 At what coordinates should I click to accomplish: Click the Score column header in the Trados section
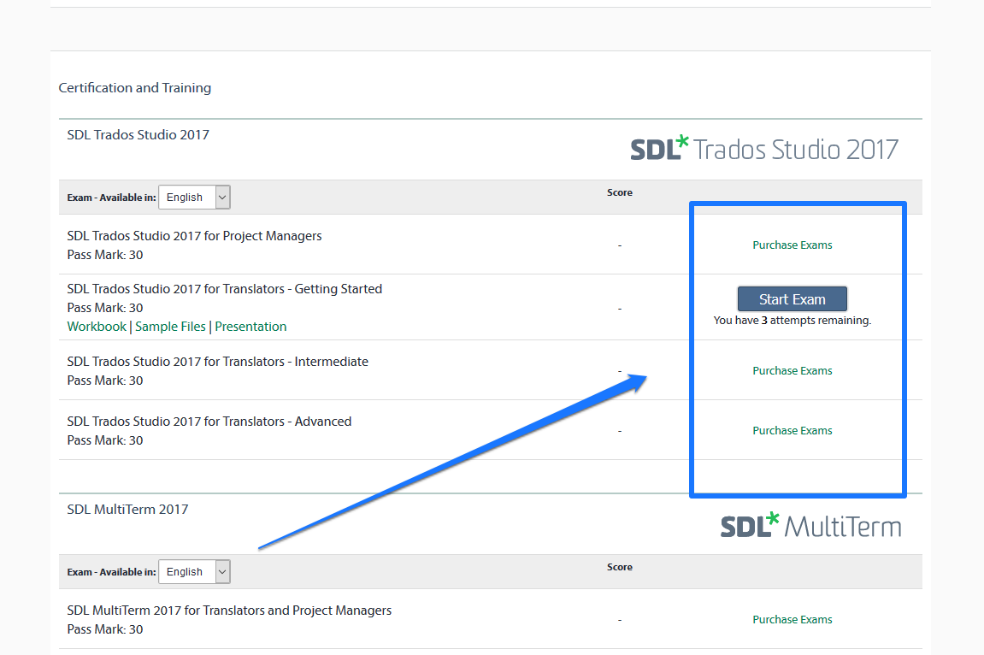tap(620, 192)
